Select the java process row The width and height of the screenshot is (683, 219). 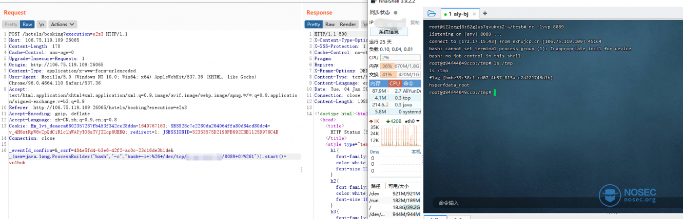pos(395,104)
